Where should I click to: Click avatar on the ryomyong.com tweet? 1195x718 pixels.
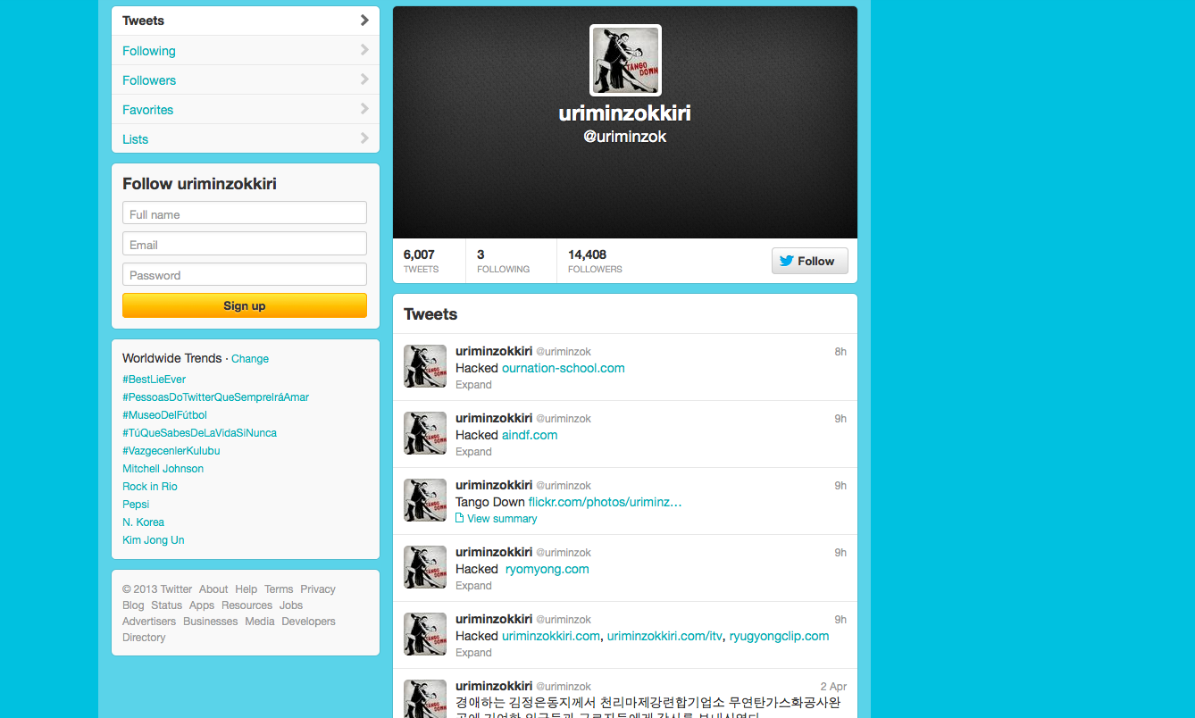tap(425, 567)
